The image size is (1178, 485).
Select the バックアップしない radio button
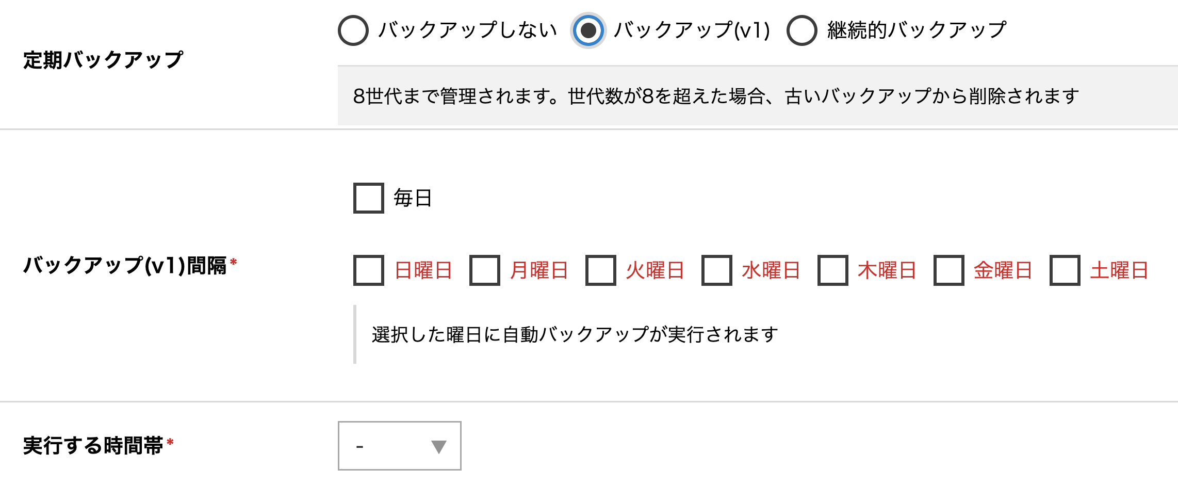tap(353, 30)
